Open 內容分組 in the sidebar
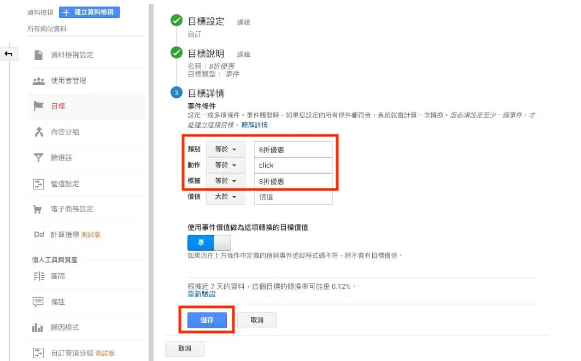The image size is (581, 361). coord(65,132)
